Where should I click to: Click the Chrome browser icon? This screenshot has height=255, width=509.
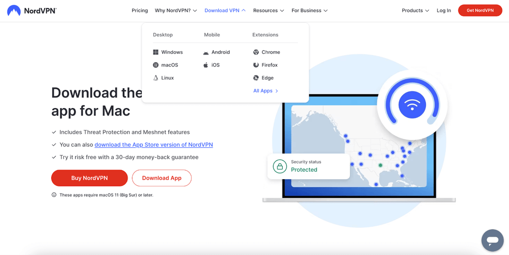click(256, 52)
